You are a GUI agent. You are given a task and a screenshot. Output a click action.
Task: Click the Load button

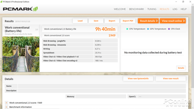(x=80, y=21)
